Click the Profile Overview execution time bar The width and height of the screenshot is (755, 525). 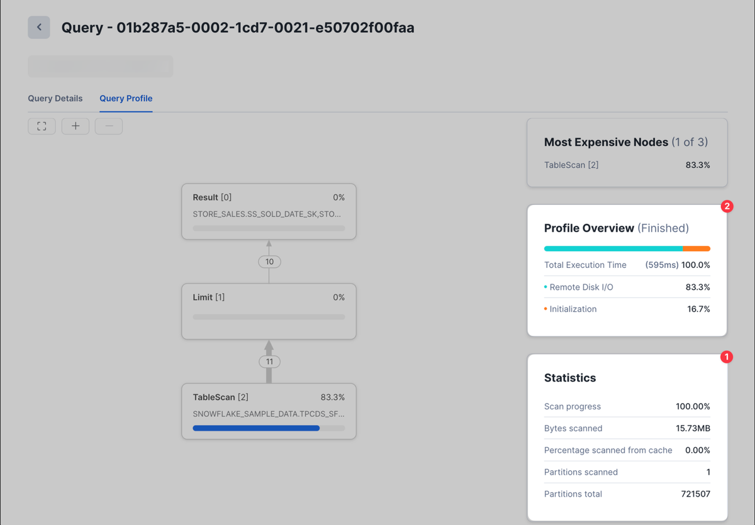click(x=627, y=248)
